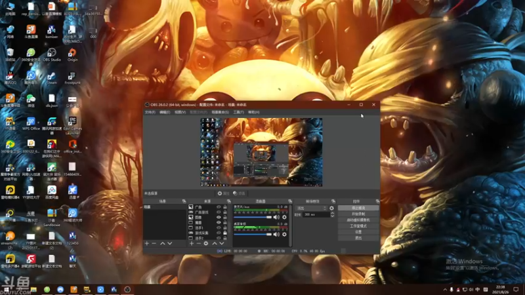Pop out the 来源 dock panel
Screen dimensions: 525x295
click(x=228, y=201)
